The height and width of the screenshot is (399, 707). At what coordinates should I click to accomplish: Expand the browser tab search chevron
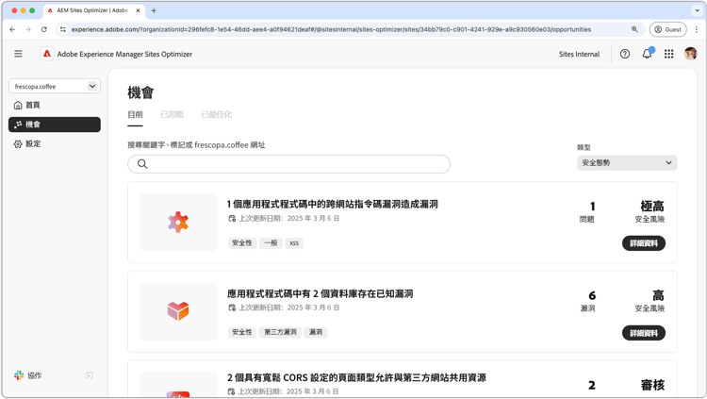697,10
